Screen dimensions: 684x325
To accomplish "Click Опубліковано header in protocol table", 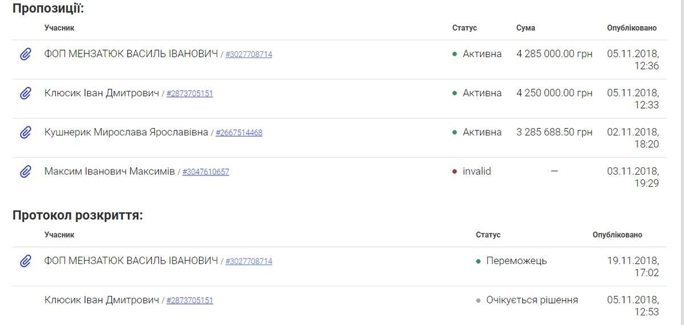I will 617,235.
